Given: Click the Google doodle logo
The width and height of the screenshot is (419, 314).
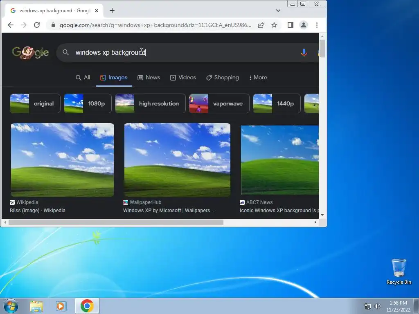Looking at the screenshot, I should point(30,53).
